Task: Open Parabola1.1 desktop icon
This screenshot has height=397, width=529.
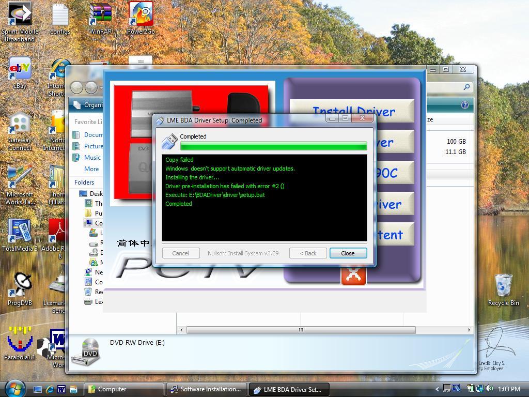Action: pos(20,343)
